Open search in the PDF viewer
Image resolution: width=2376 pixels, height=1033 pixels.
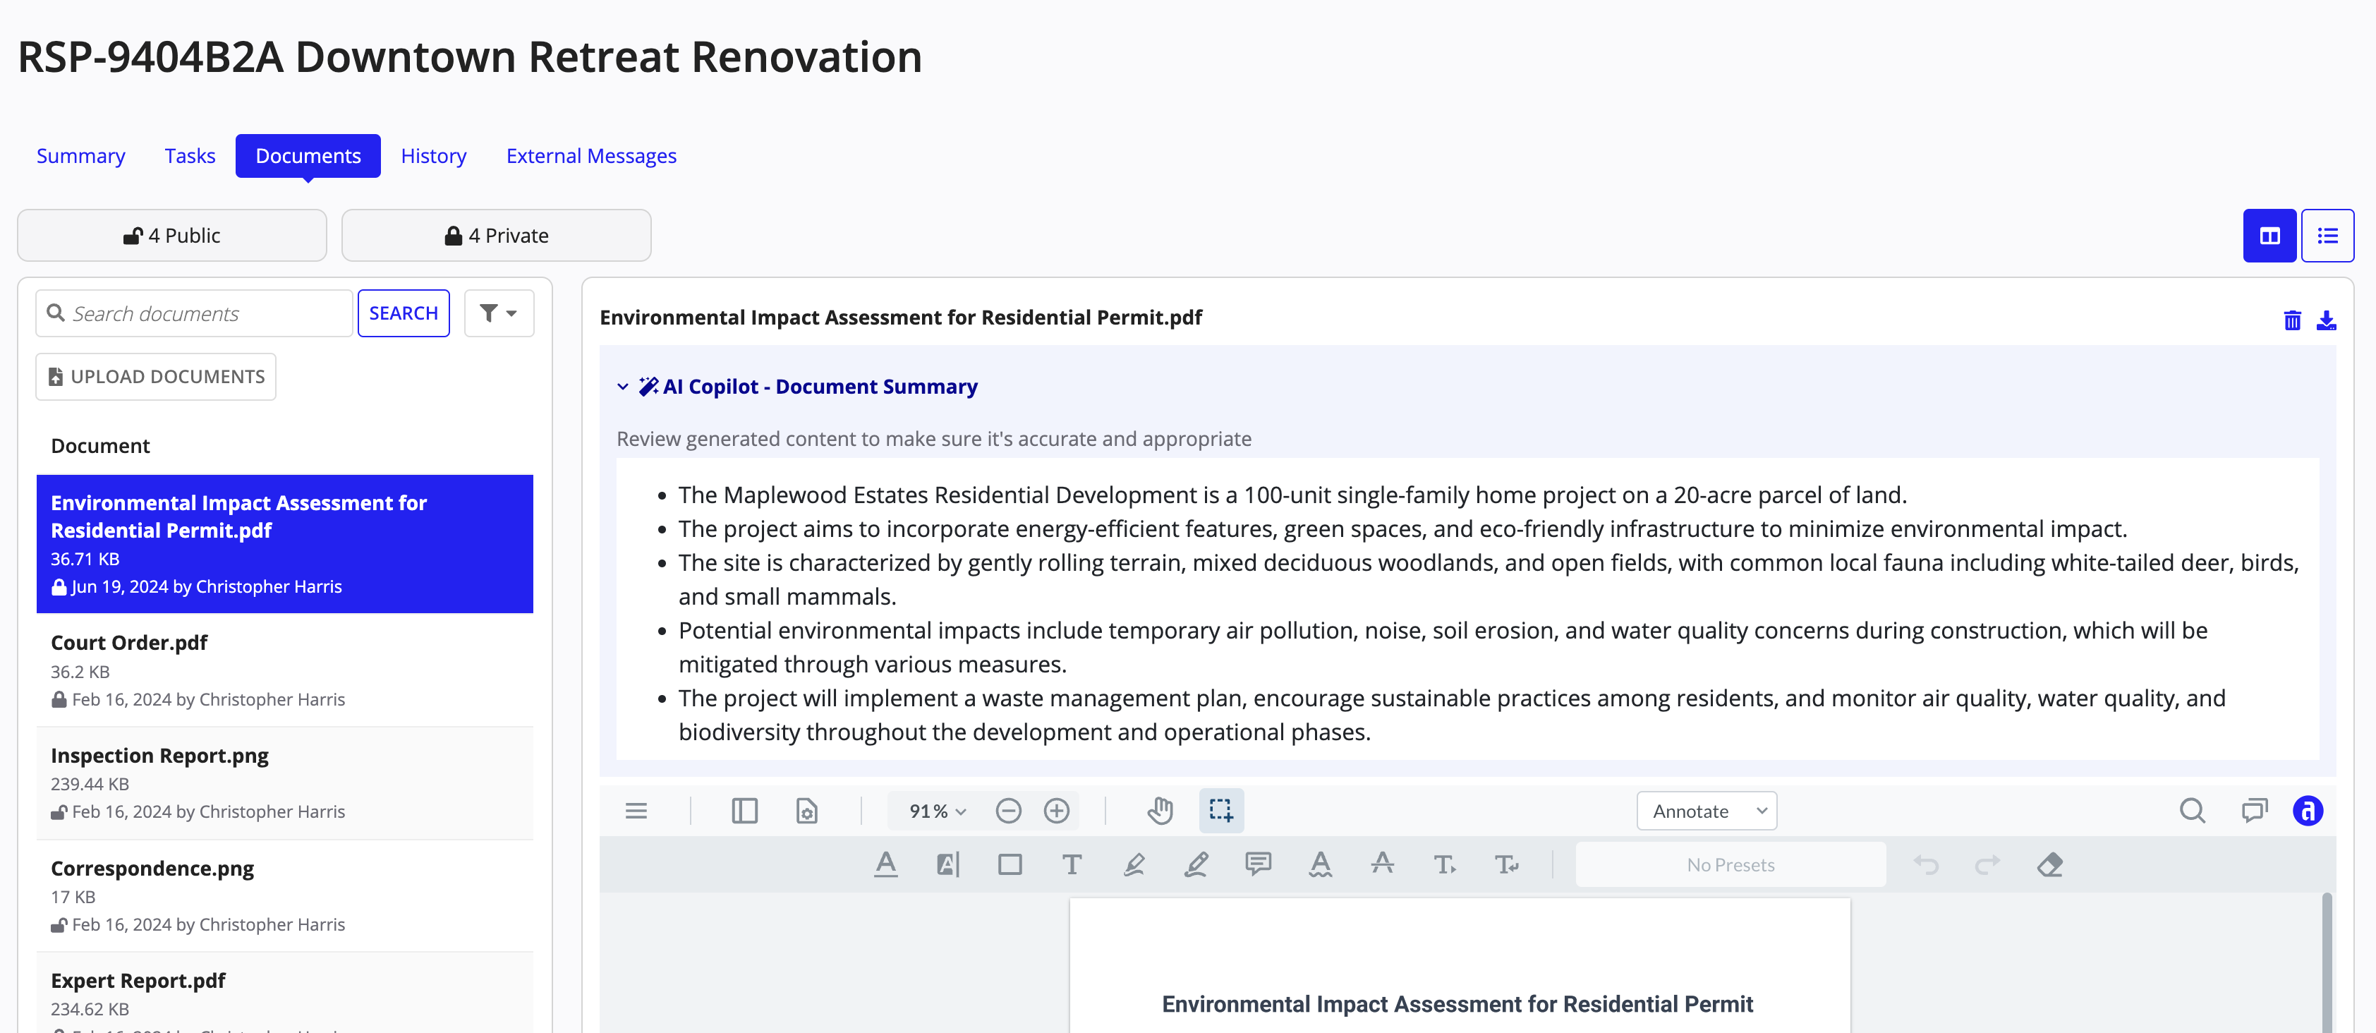2192,811
